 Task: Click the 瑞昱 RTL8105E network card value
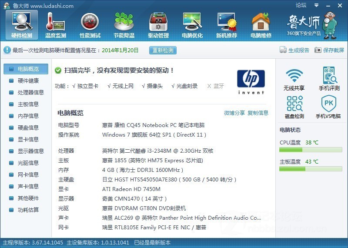point(154,228)
